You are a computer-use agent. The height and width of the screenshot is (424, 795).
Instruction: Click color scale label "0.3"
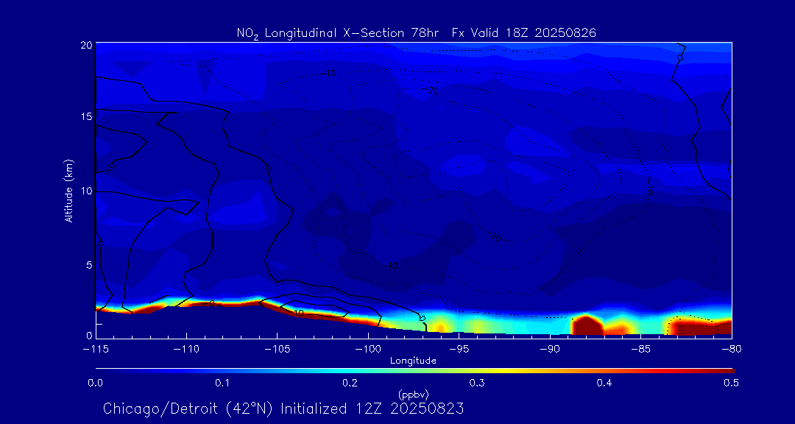click(x=476, y=383)
